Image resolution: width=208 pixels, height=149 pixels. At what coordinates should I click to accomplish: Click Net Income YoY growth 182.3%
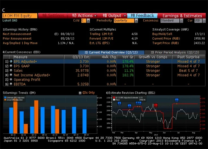click(x=128, y=75)
